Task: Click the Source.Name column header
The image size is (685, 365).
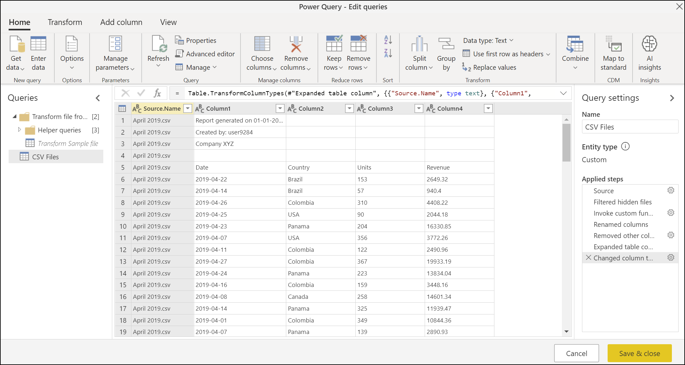Action: click(x=161, y=108)
